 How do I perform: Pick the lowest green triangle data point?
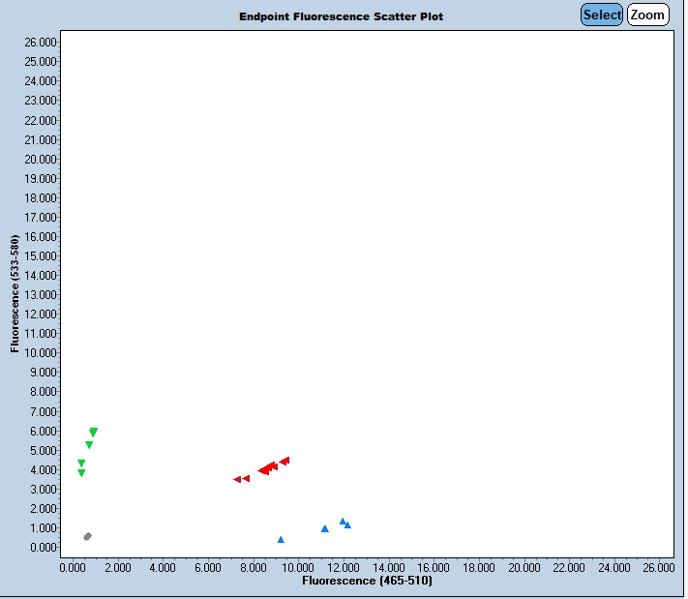pyautogui.click(x=81, y=473)
